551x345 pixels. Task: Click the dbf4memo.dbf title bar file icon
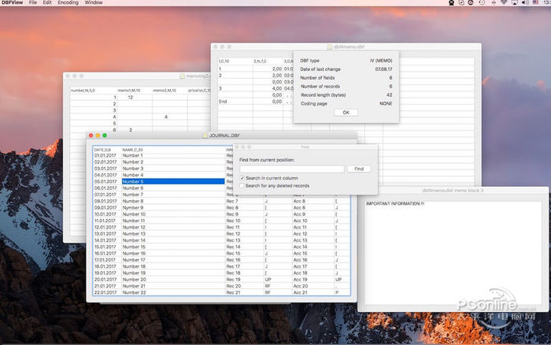[x=329, y=46]
